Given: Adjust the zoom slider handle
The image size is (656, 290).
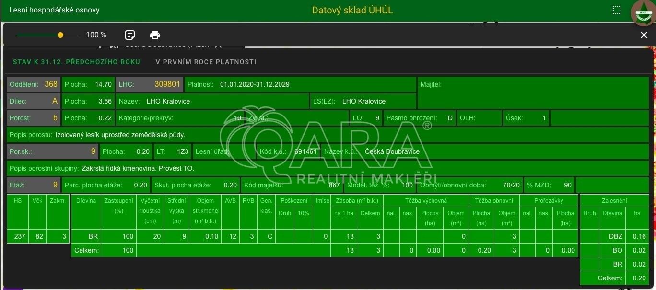Looking at the screenshot, I should coord(60,35).
